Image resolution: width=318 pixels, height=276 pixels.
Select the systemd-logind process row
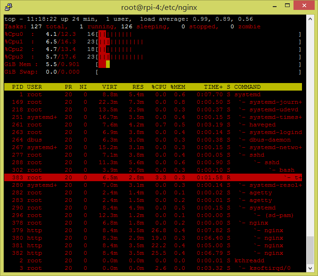point(153,132)
